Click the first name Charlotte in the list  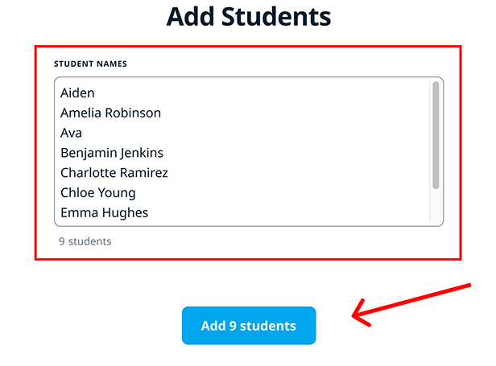click(x=88, y=173)
